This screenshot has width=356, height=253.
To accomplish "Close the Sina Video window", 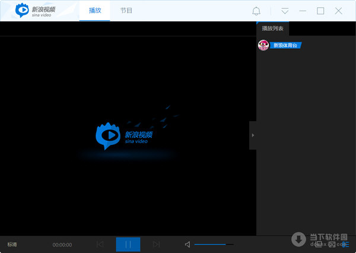I will (x=338, y=11).
